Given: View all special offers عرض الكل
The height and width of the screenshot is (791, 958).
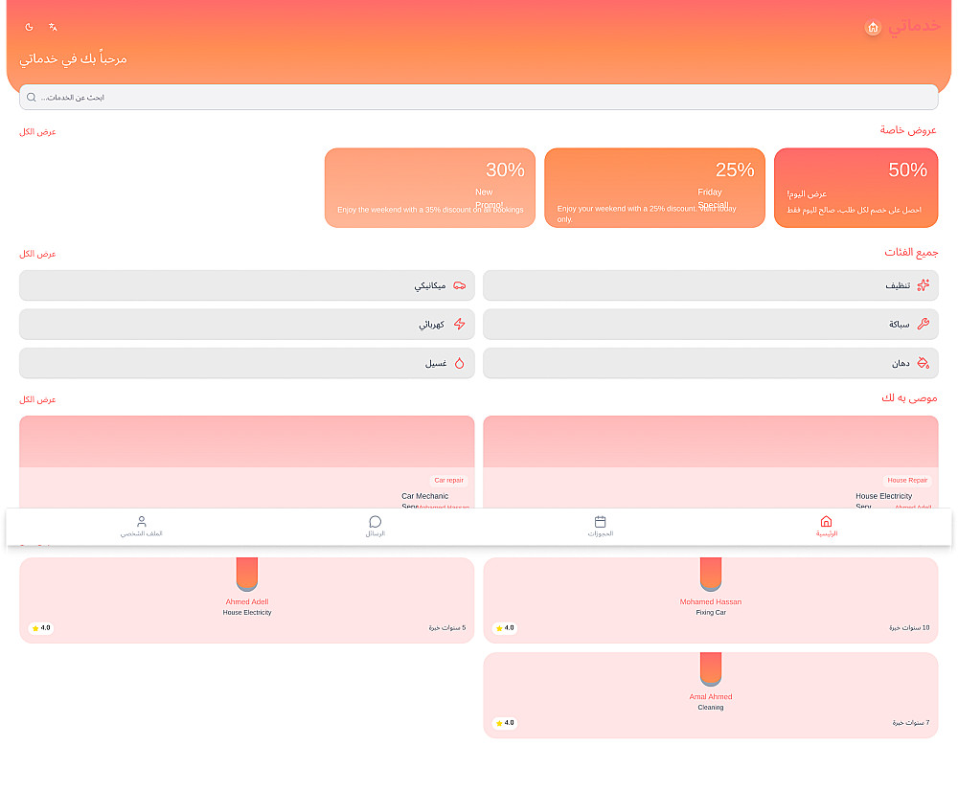Looking at the screenshot, I should pyautogui.click(x=37, y=132).
